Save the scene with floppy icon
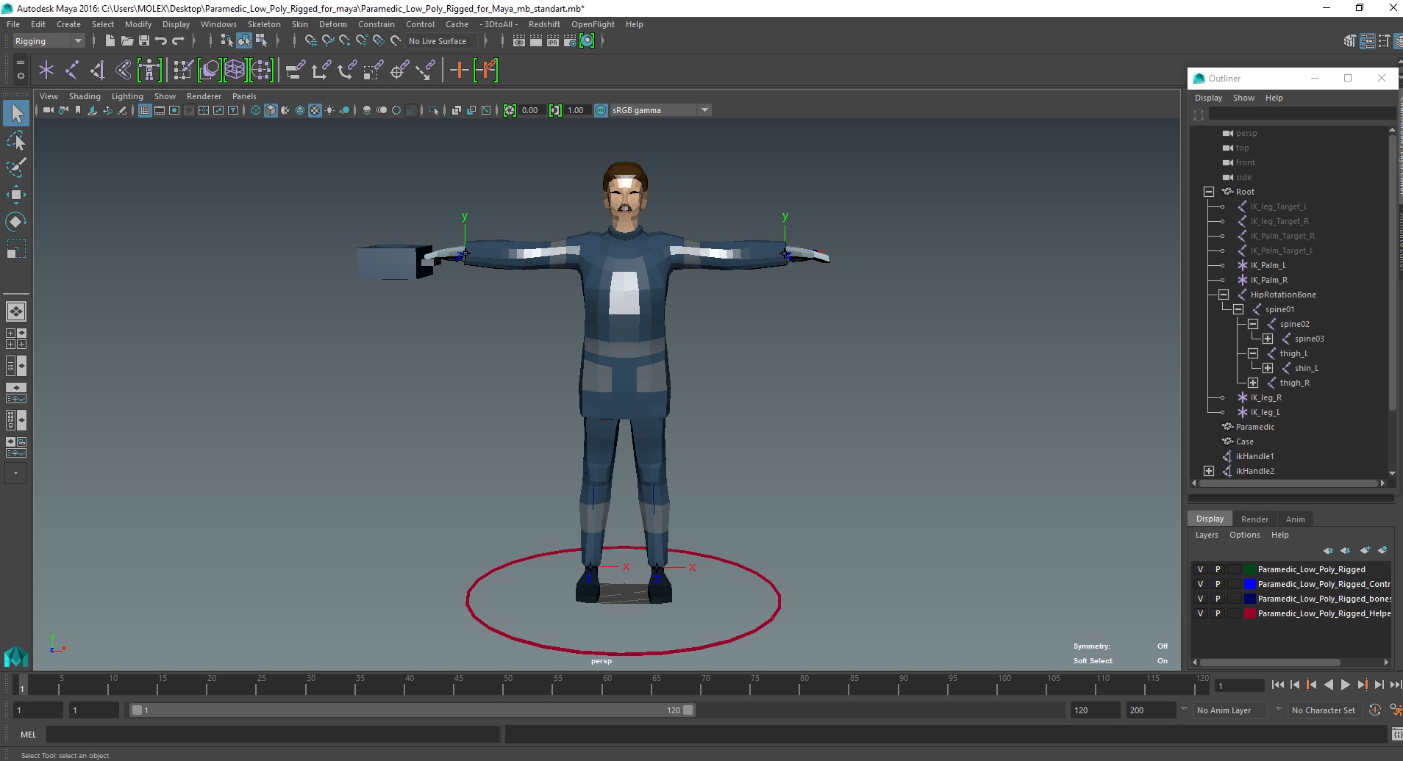Viewport: 1403px width, 761px height. pos(144,41)
